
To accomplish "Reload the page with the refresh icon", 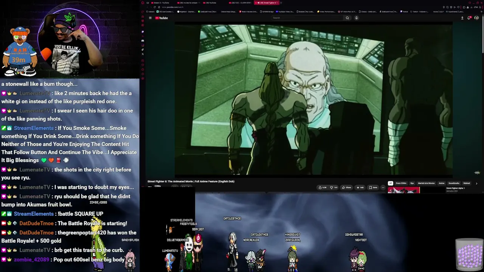I will click(154, 7).
